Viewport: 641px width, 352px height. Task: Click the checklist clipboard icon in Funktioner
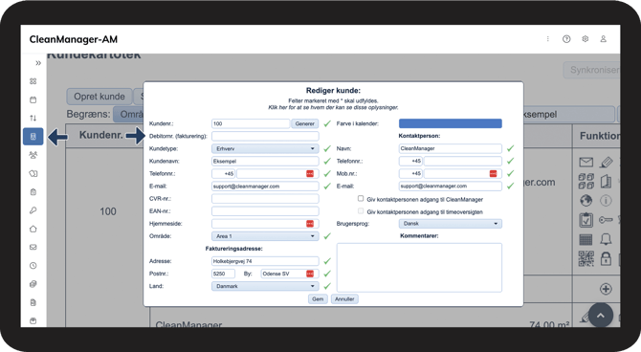pyautogui.click(x=586, y=220)
